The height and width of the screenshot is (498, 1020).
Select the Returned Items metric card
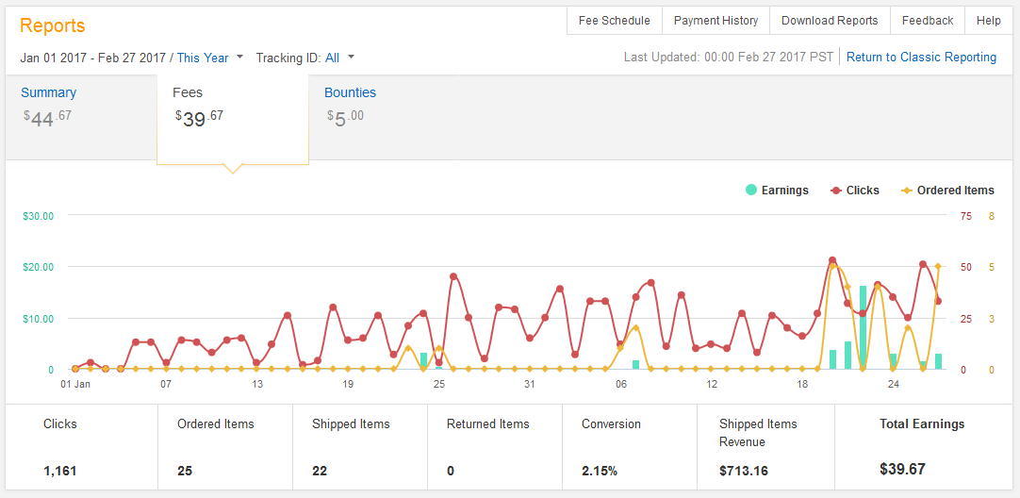tap(494, 447)
